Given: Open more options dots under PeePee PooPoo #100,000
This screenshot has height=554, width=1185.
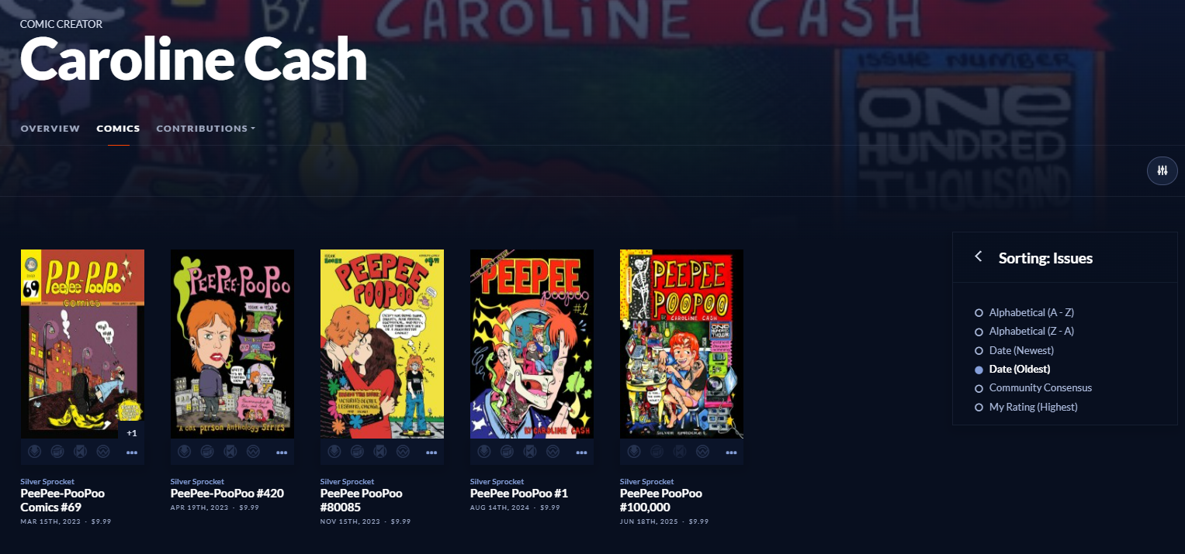Looking at the screenshot, I should point(732,452).
